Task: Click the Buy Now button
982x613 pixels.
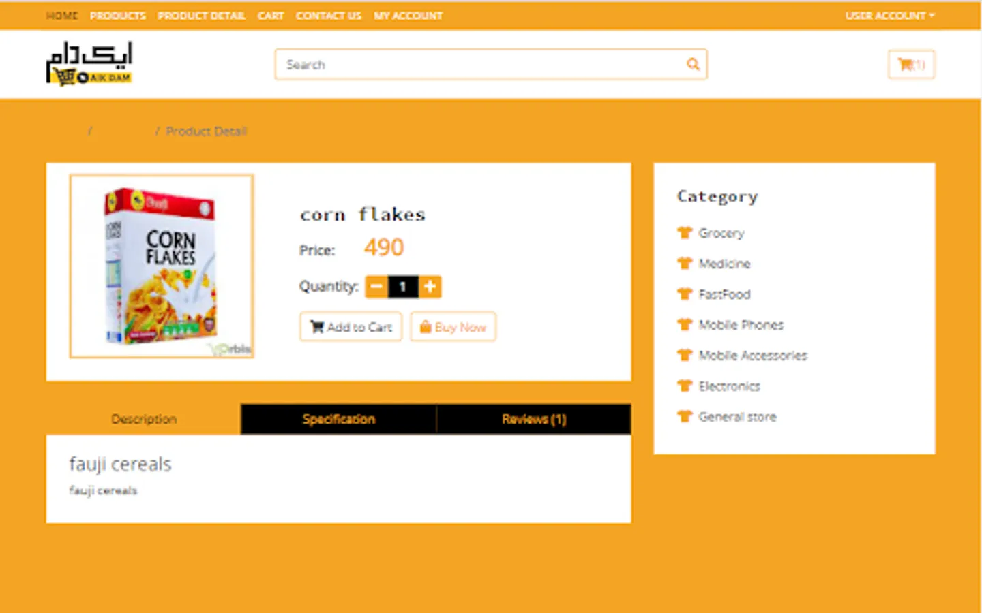Action: click(453, 327)
